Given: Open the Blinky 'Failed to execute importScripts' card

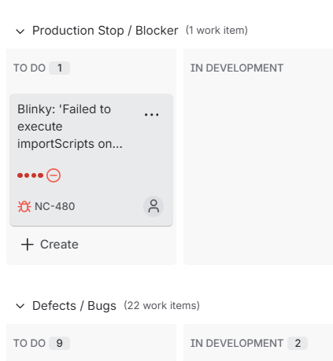Looking at the screenshot, I should coord(91,160).
